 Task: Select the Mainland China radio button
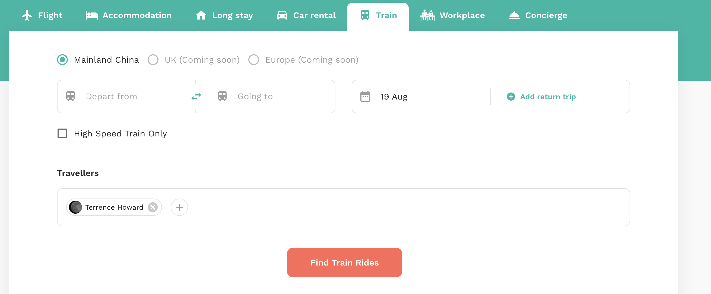[x=62, y=60]
